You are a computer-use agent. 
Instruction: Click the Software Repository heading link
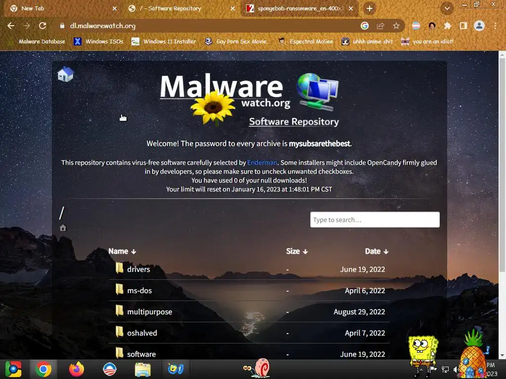click(294, 121)
